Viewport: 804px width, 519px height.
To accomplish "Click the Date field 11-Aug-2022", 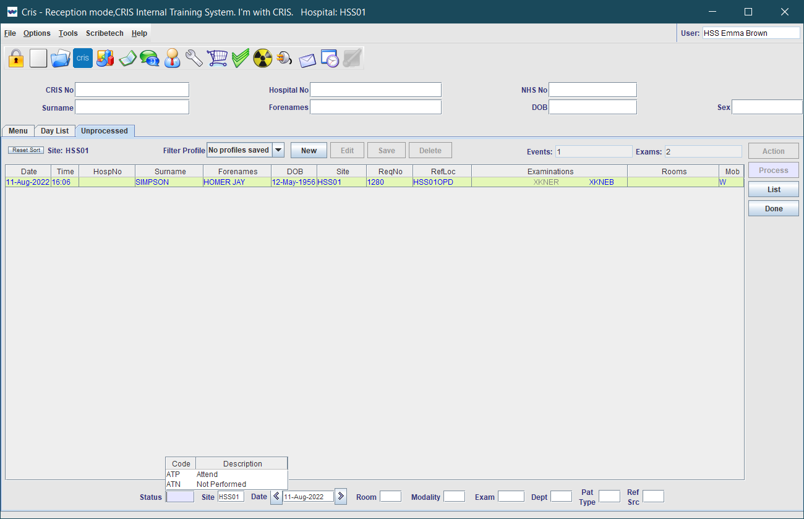I will click(x=309, y=496).
